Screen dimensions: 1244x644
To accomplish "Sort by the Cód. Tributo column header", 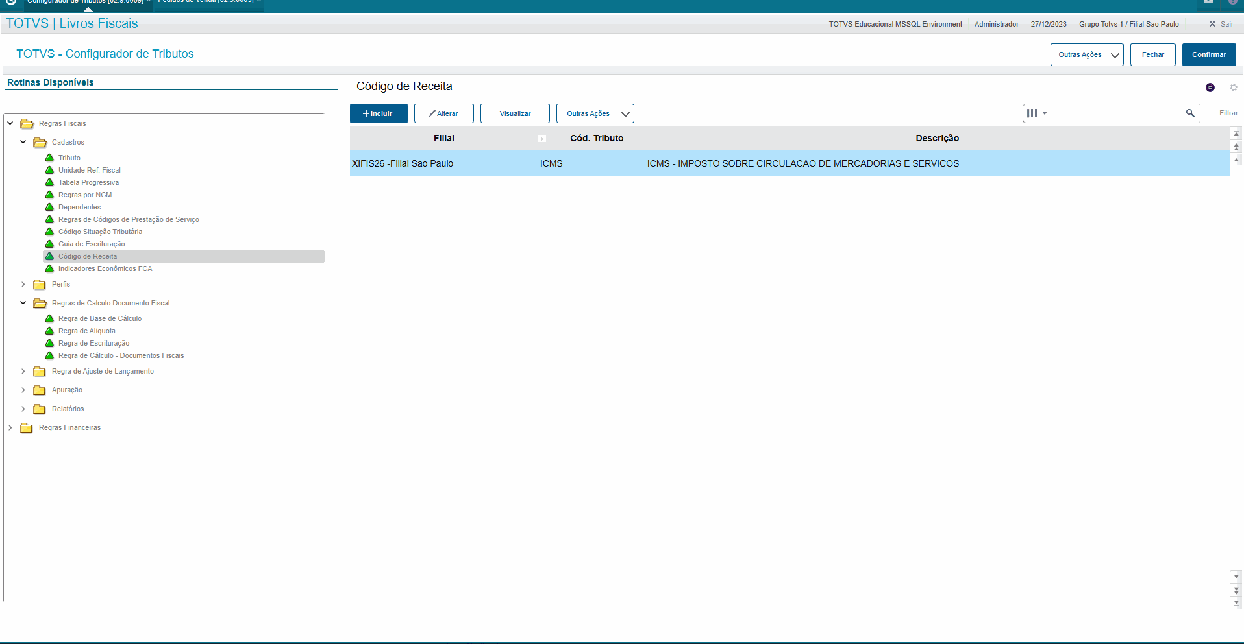I will (597, 138).
